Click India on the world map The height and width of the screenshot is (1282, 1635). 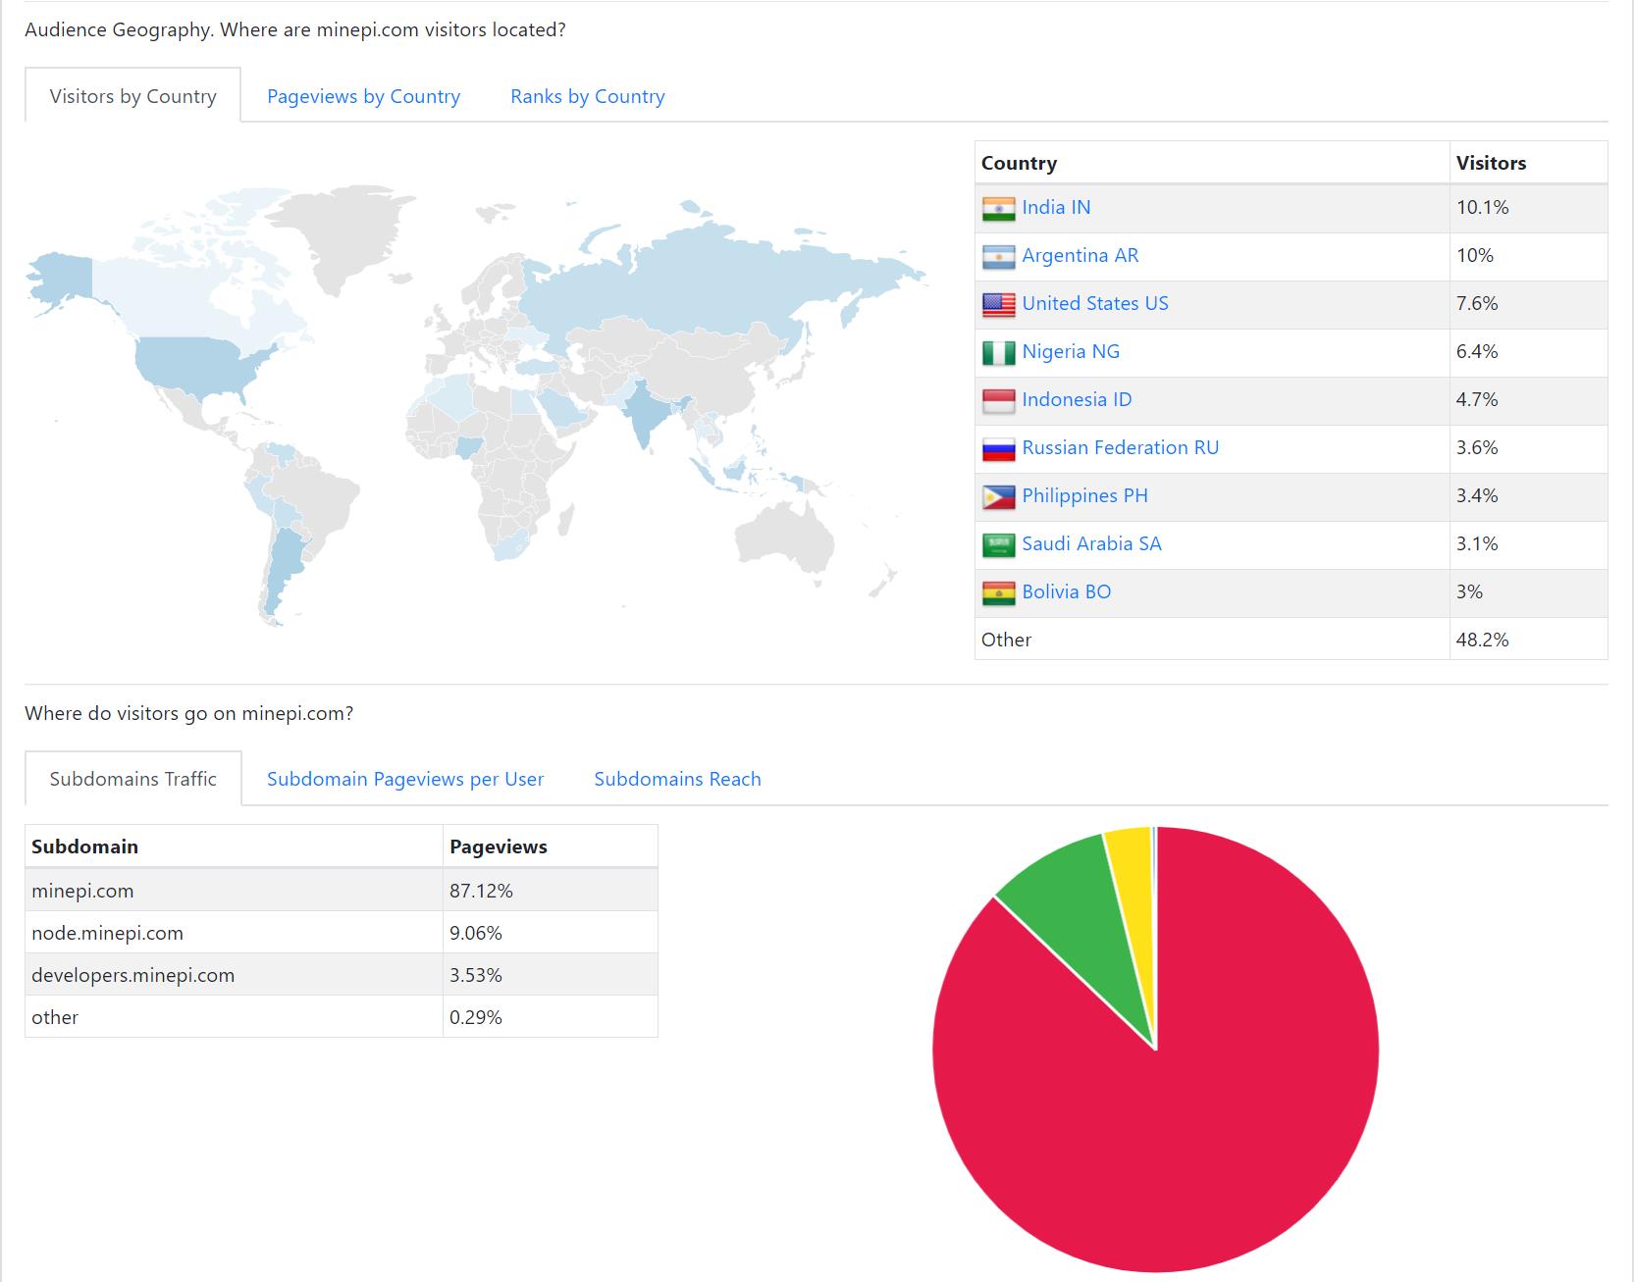coord(643,410)
